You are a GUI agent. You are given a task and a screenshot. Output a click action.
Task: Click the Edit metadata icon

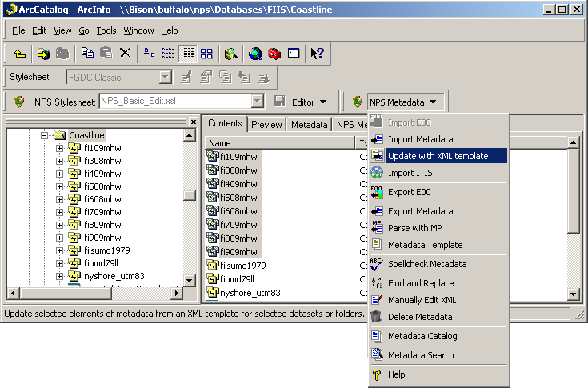(186, 78)
